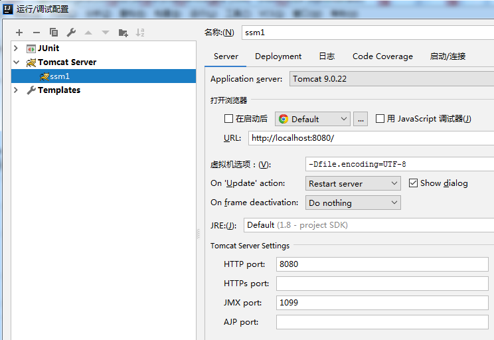494x340 pixels.
Task: Open the Default browser dropdown
Action: 313,119
